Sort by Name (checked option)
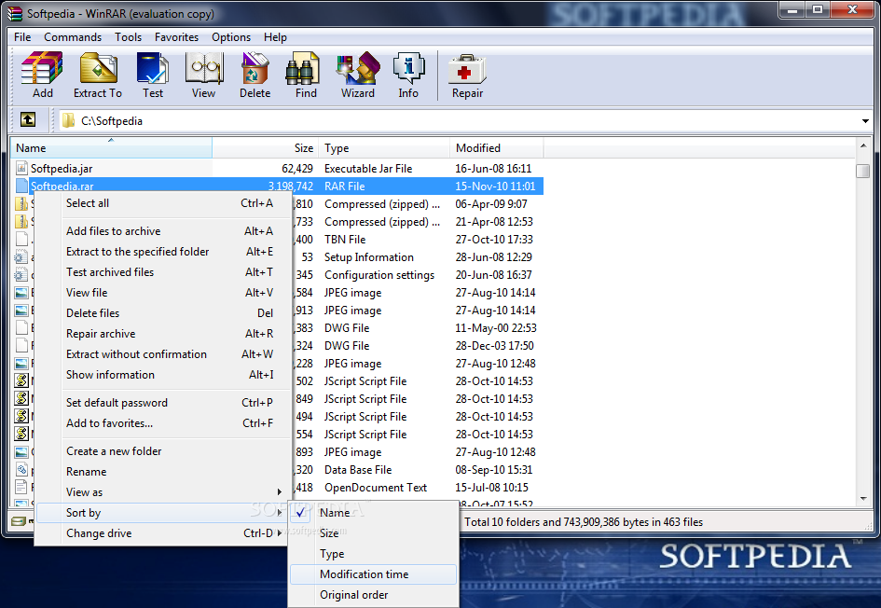This screenshot has height=608, width=881. tap(373, 513)
